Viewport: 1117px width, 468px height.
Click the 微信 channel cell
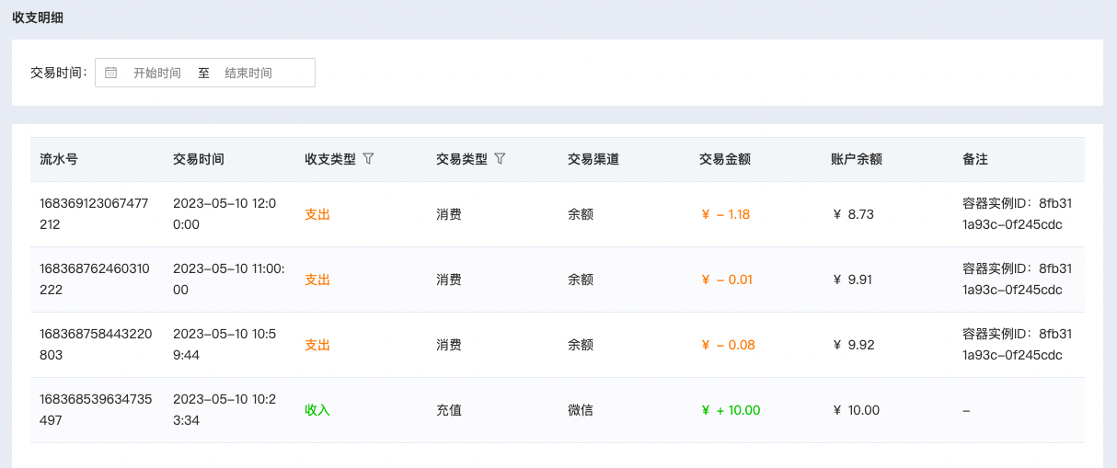581,410
